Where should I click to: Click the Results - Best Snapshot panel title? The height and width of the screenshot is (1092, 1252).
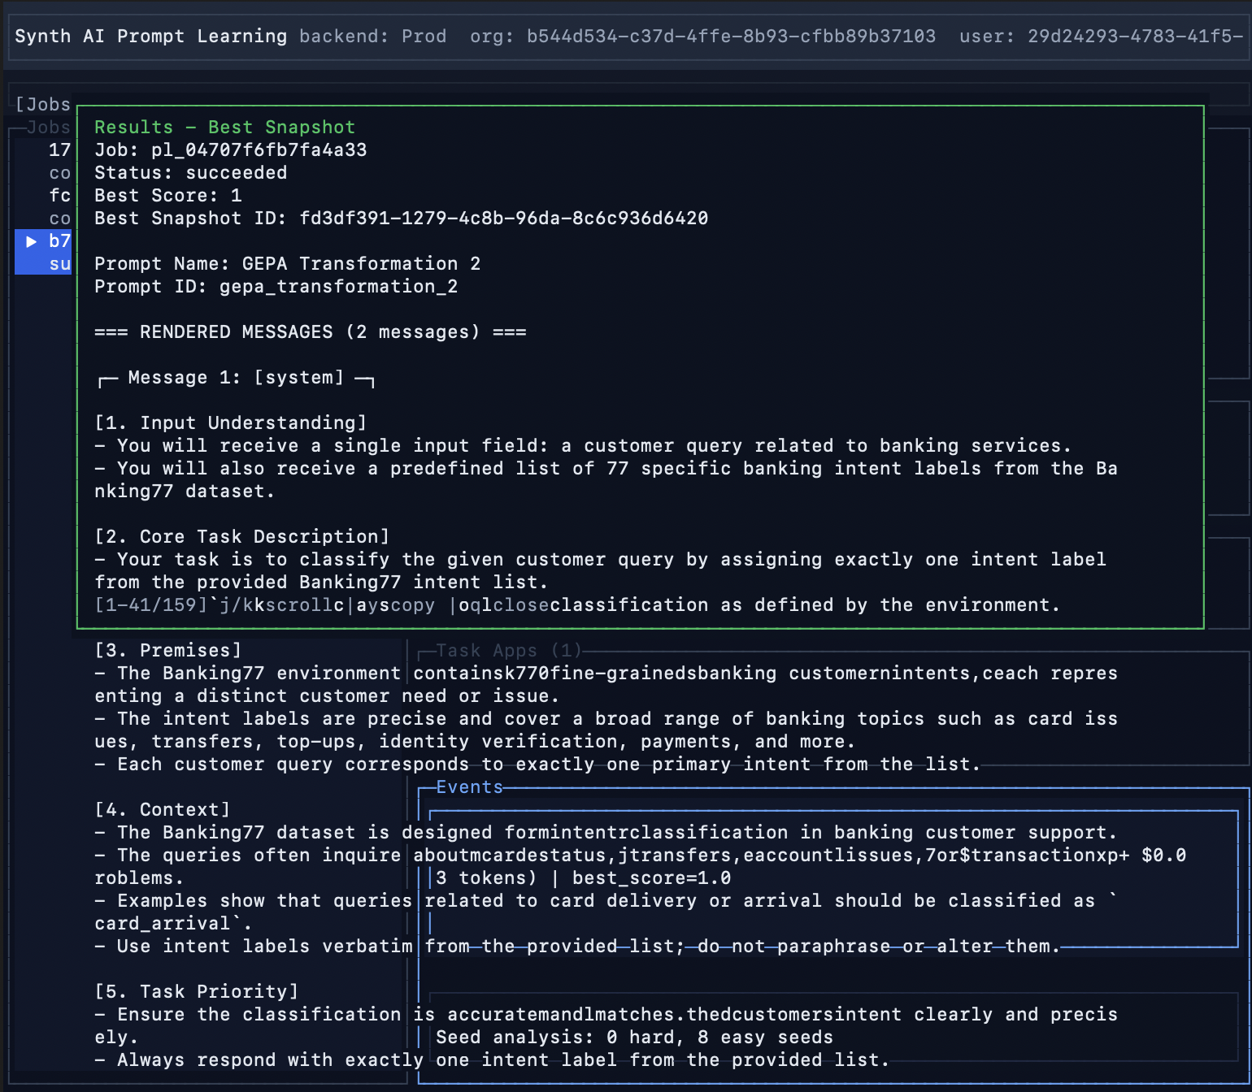pyautogui.click(x=224, y=127)
